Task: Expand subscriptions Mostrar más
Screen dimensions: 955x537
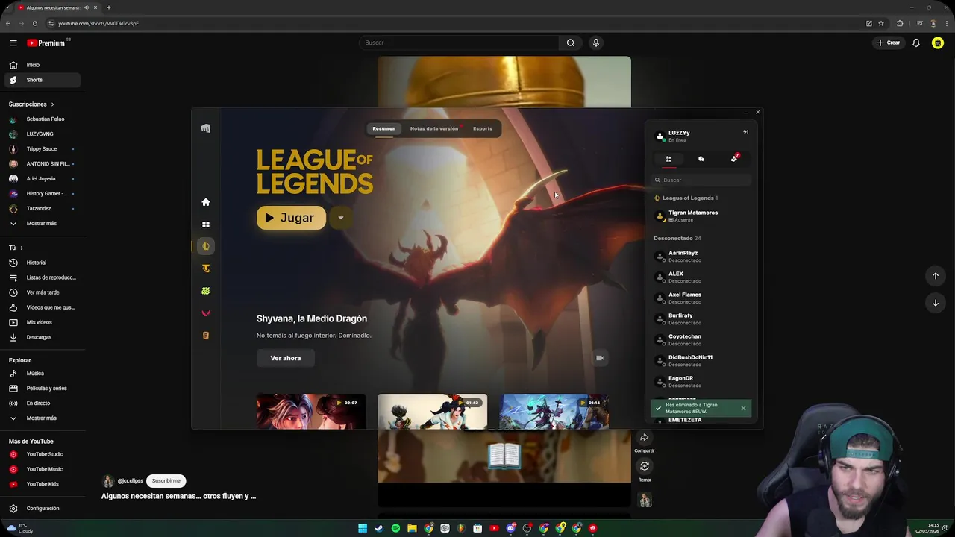Action: coord(42,224)
